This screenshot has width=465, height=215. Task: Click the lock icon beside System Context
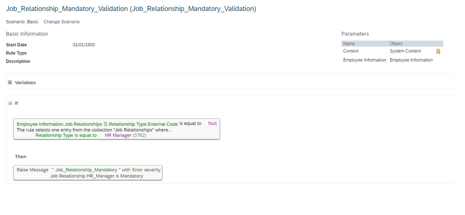pos(438,51)
